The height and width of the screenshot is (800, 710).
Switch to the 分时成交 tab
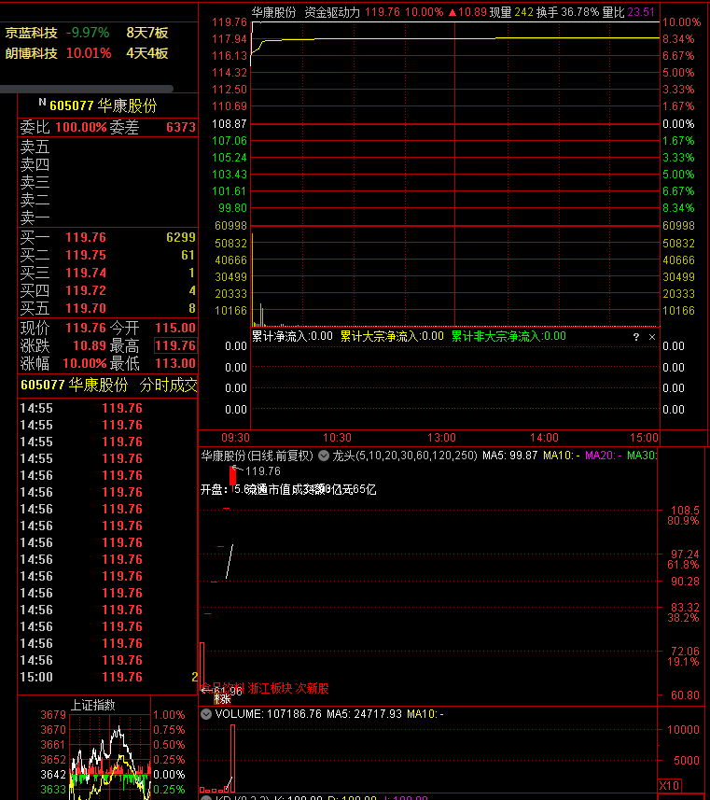tap(168, 385)
